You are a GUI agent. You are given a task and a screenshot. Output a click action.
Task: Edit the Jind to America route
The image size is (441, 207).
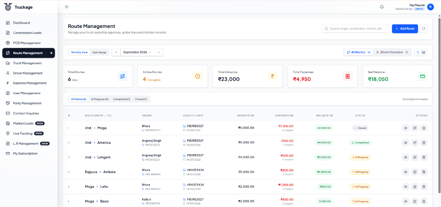[x=415, y=143]
